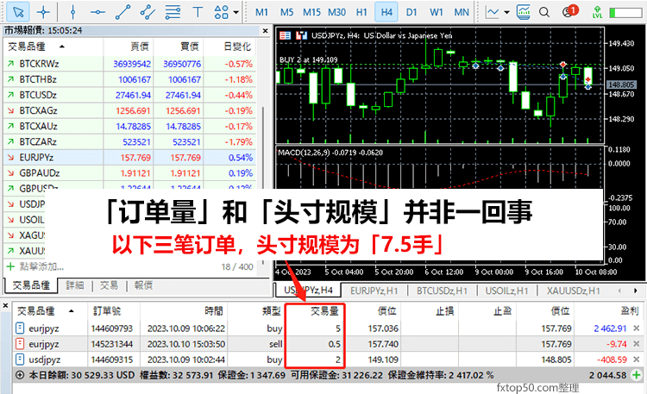Viewport: 647px width, 394px height.
Task: Select GBPAUDz symbol row
Action: click(129, 173)
